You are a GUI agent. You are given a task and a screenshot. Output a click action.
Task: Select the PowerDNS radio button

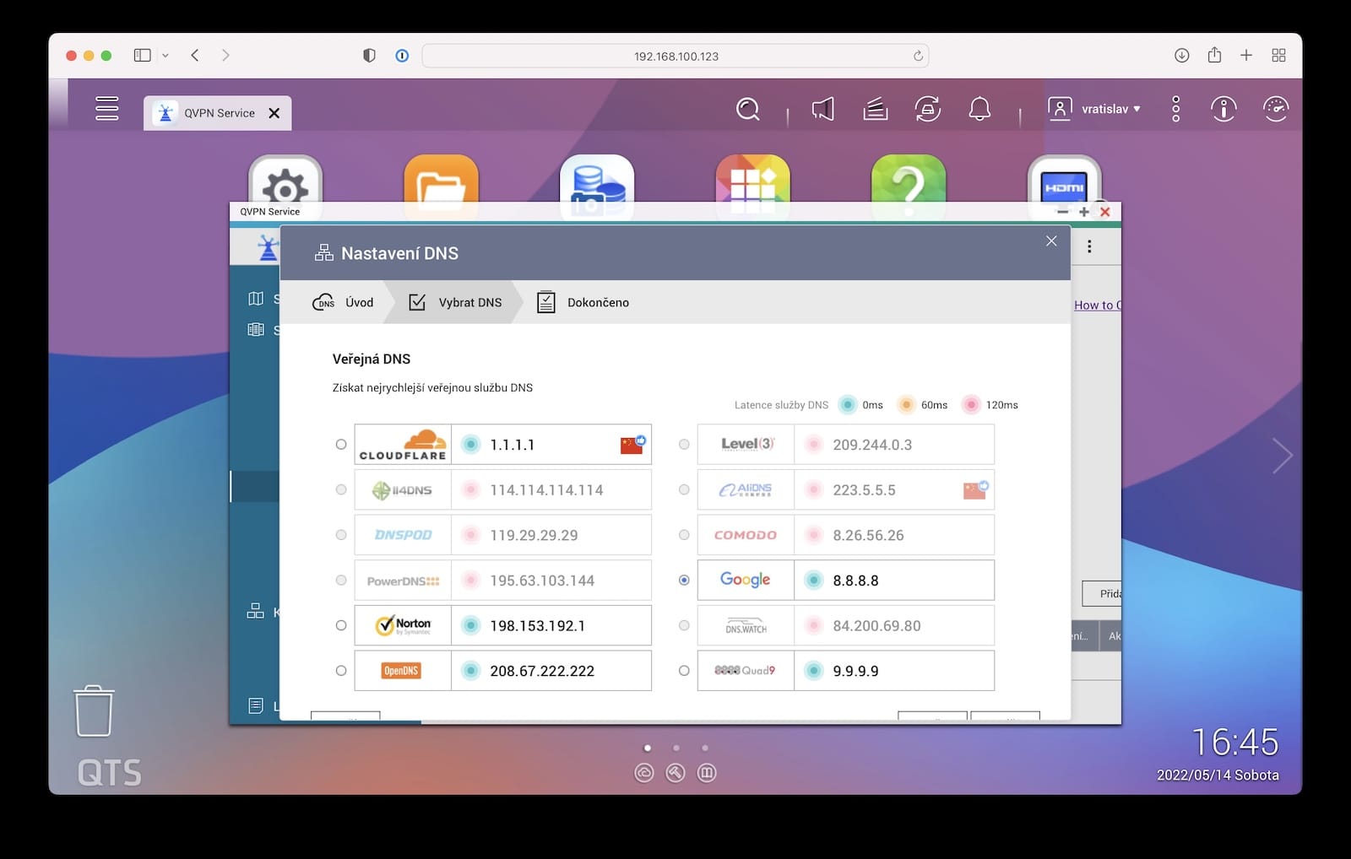341,581
